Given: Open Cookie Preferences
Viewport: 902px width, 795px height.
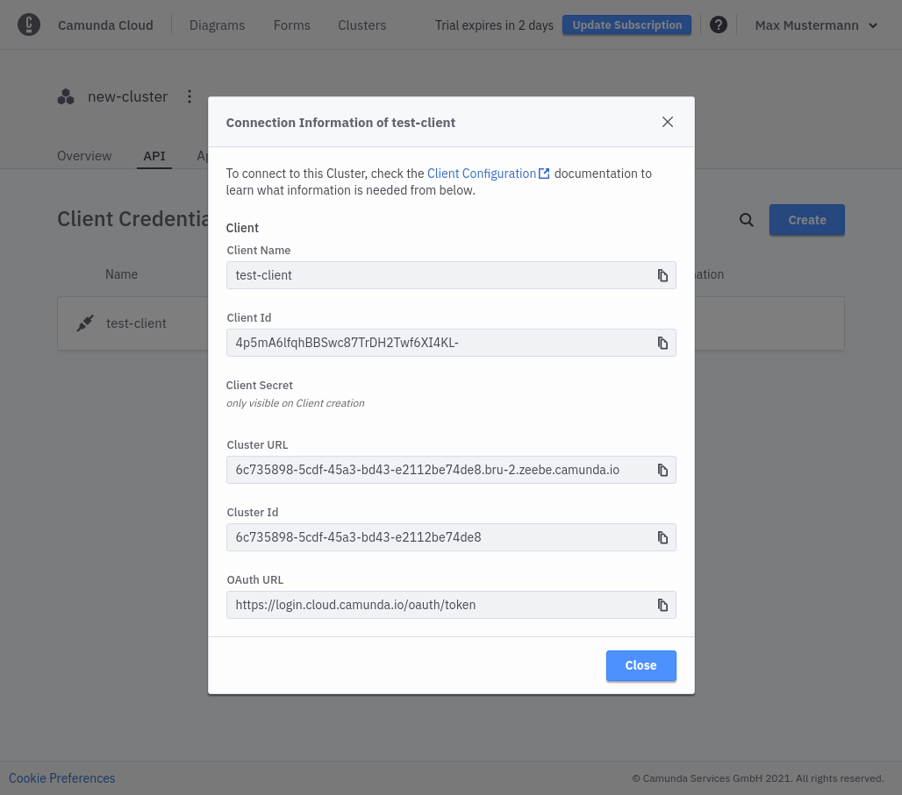Looking at the screenshot, I should tap(61, 777).
